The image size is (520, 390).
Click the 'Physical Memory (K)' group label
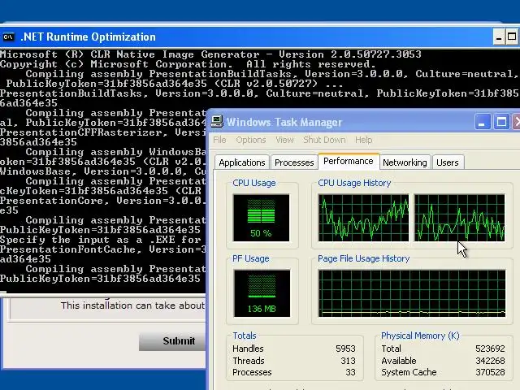click(420, 336)
